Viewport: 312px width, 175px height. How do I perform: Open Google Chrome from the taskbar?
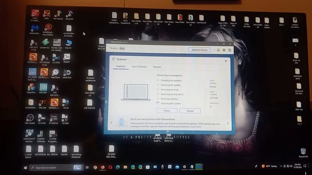tap(95, 167)
